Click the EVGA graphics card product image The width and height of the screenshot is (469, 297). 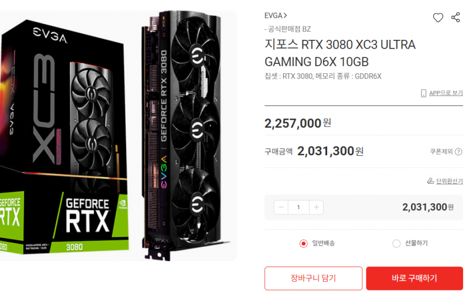(186, 135)
